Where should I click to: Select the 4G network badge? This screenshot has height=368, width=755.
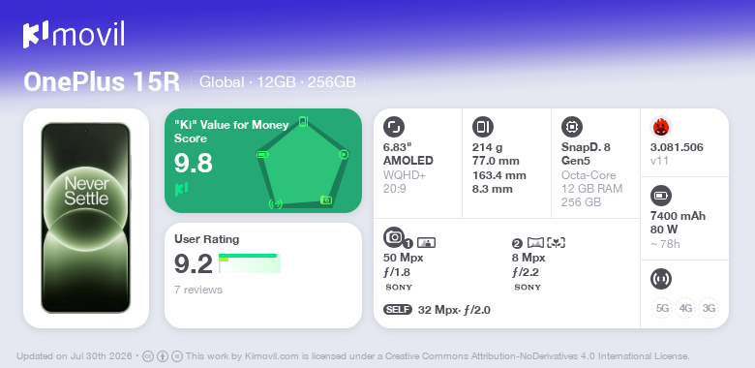tap(685, 308)
